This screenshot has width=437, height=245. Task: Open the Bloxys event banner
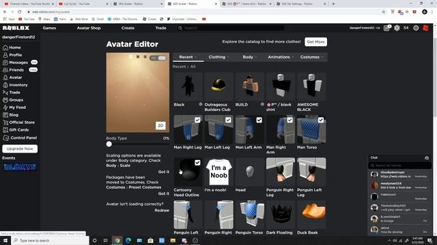[20, 167]
